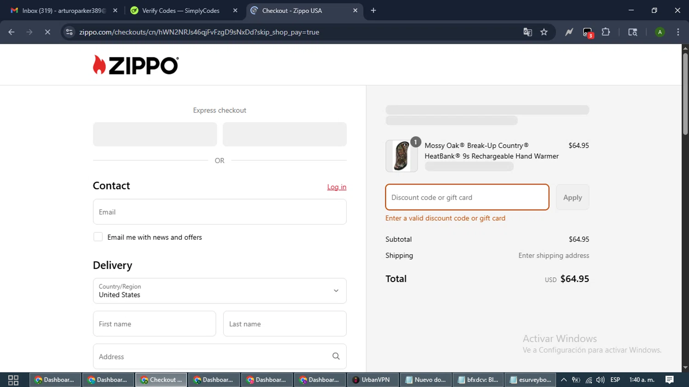This screenshot has width=689, height=387.
Task: Click ESP language indicator in taskbar
Action: click(x=615, y=380)
